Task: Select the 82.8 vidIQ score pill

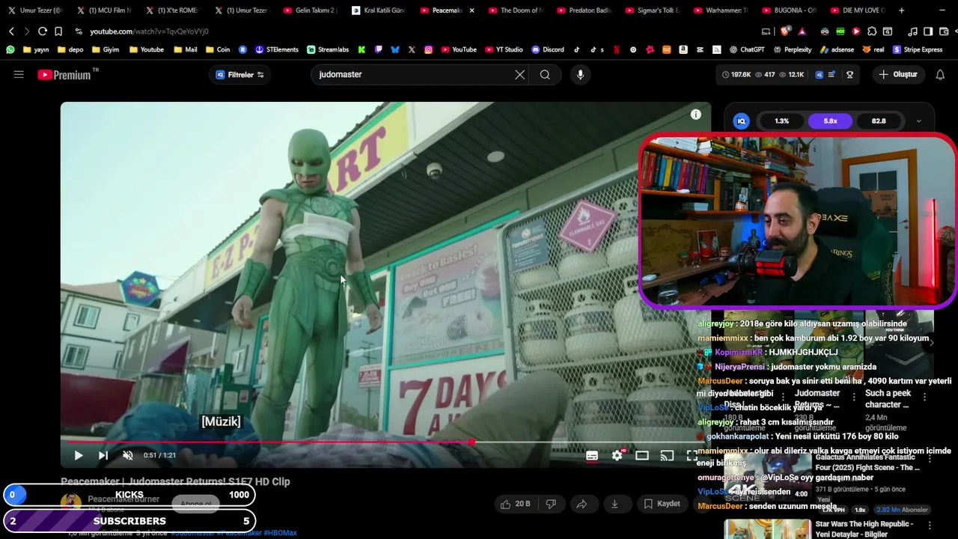Action: 879,121
